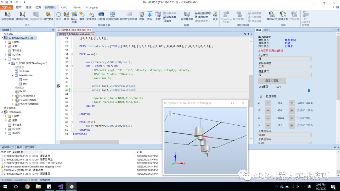Click the Windows Start button
This screenshot has width=340, height=191.
pos(5,187)
